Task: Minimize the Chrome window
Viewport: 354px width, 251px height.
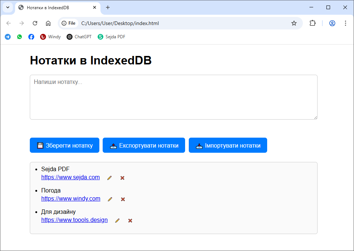Action: [x=311, y=7]
